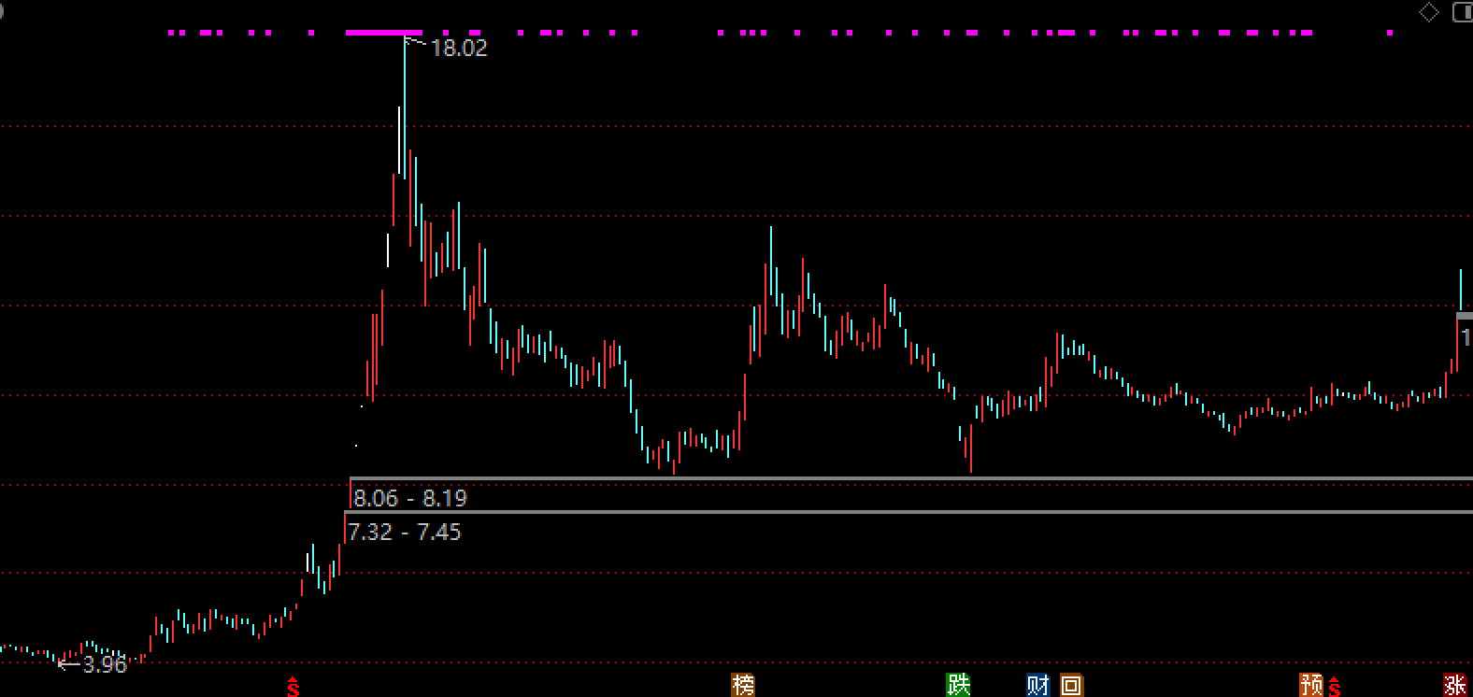1473x697 pixels.
Task: Click the green 跌 decline marker
Action: click(958, 685)
